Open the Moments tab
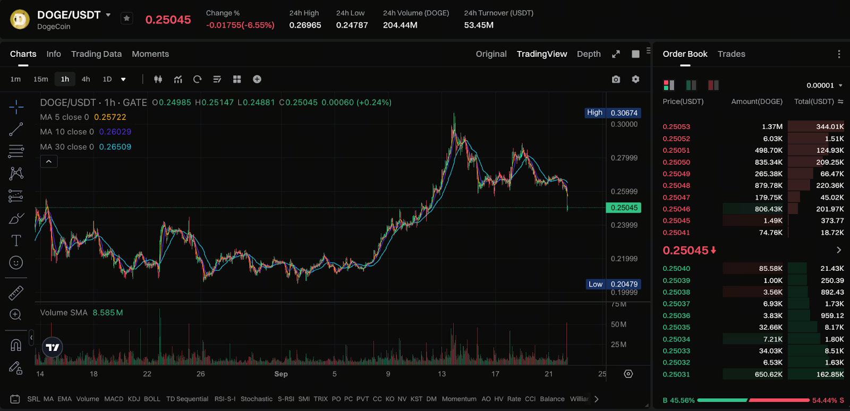Image resolution: width=850 pixels, height=411 pixels. pos(150,54)
